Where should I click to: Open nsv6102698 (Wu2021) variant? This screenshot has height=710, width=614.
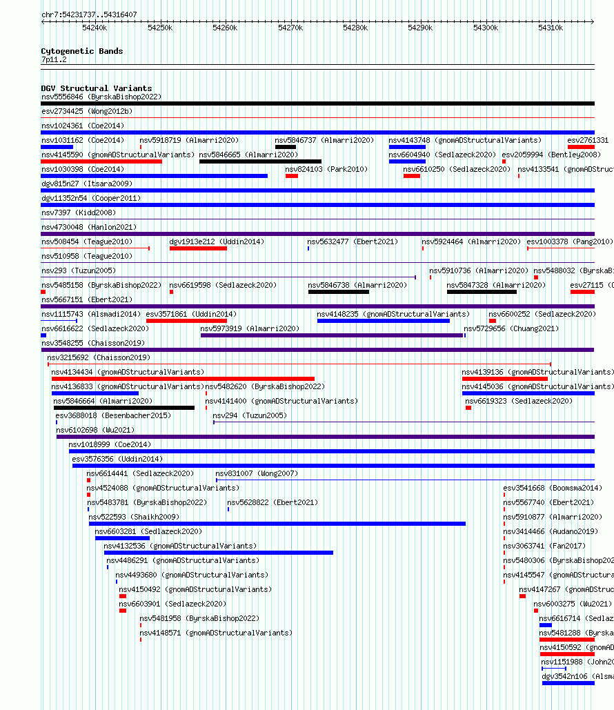pos(95,430)
